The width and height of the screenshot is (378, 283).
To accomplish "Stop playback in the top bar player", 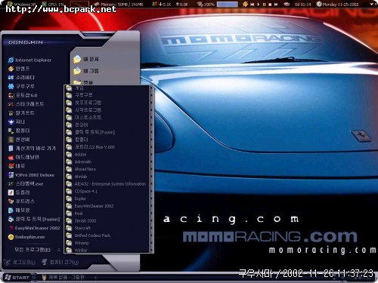I will tap(270, 5).
